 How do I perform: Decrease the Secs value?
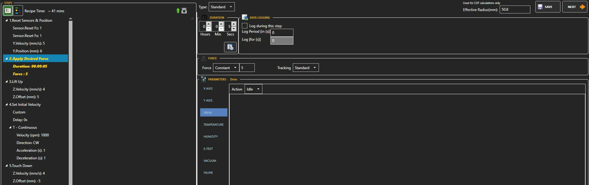coord(234,29)
